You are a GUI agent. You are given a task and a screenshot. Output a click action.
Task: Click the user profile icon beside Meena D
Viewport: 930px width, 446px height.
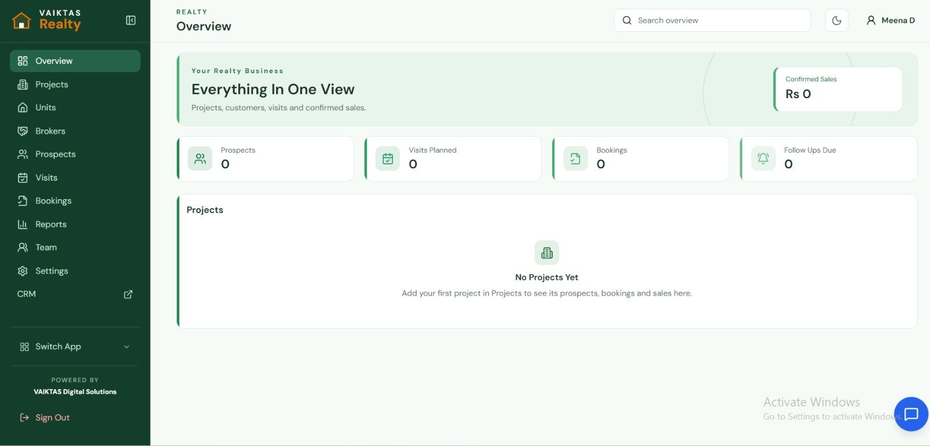pos(871,20)
